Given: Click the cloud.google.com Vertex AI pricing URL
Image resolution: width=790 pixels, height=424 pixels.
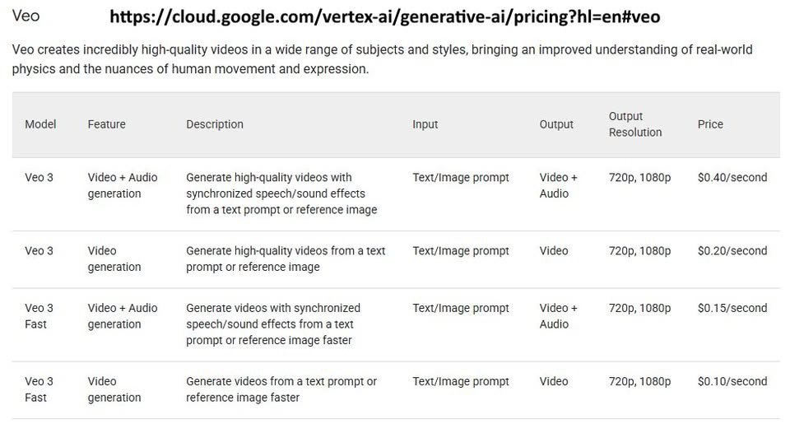Looking at the screenshot, I should pos(384,16).
